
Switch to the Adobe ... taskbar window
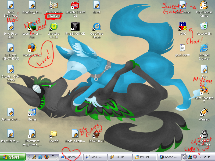169,157
